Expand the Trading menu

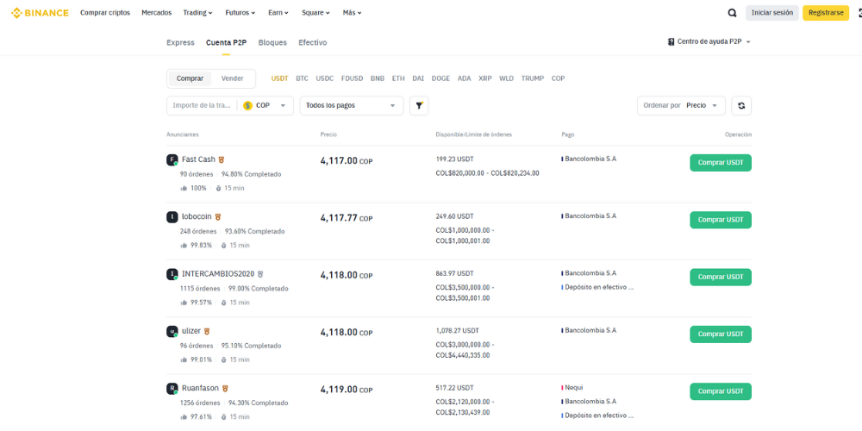198,13
